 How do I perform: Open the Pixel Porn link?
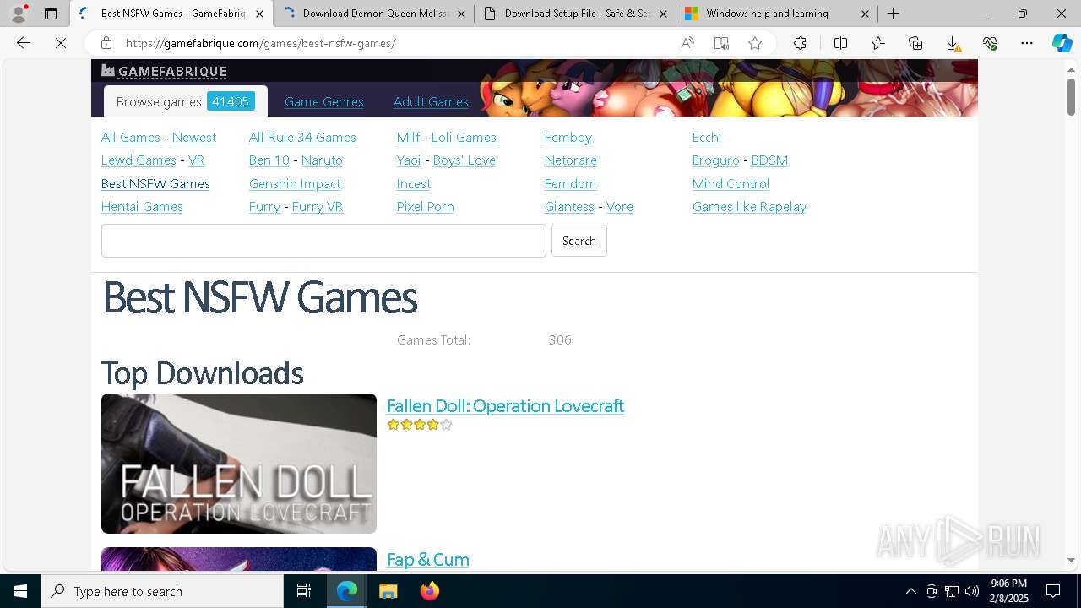426,206
